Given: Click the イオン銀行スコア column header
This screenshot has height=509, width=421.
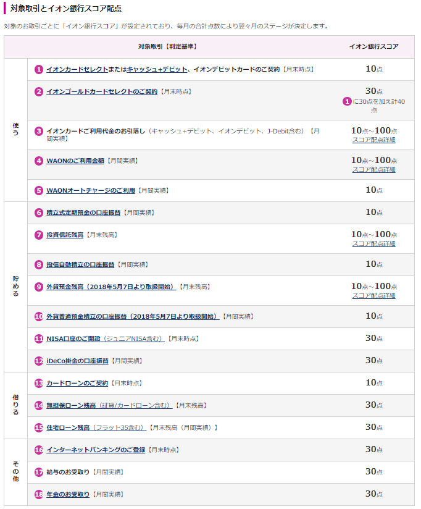Looking at the screenshot, I should pos(373,46).
